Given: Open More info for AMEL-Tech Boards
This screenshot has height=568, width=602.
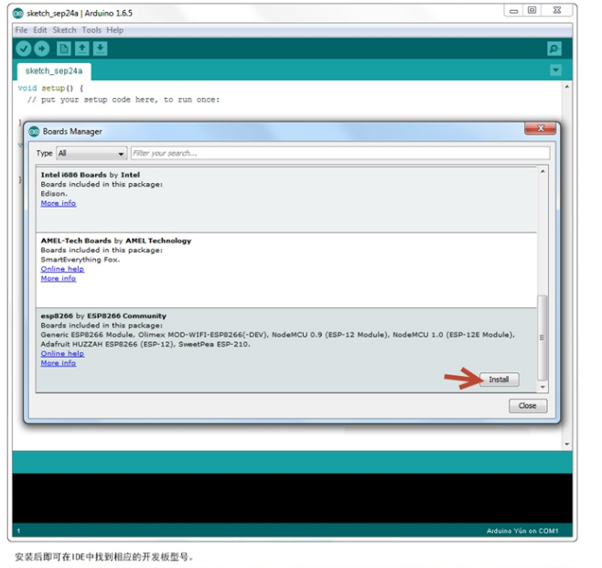Looking at the screenshot, I should [59, 278].
